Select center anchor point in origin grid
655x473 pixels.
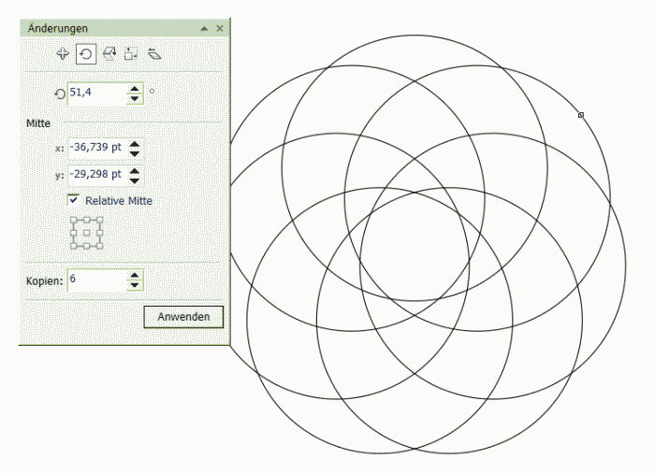[86, 233]
